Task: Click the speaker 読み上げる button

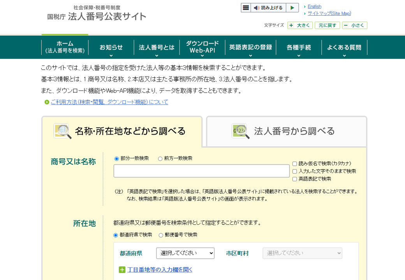Action: [x=268, y=8]
